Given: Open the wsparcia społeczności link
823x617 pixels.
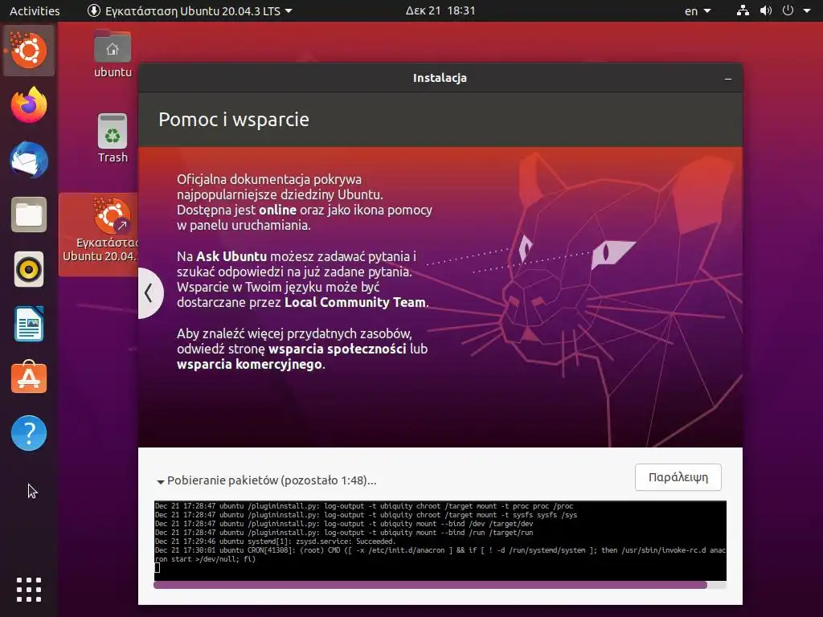Looking at the screenshot, I should tap(338, 349).
